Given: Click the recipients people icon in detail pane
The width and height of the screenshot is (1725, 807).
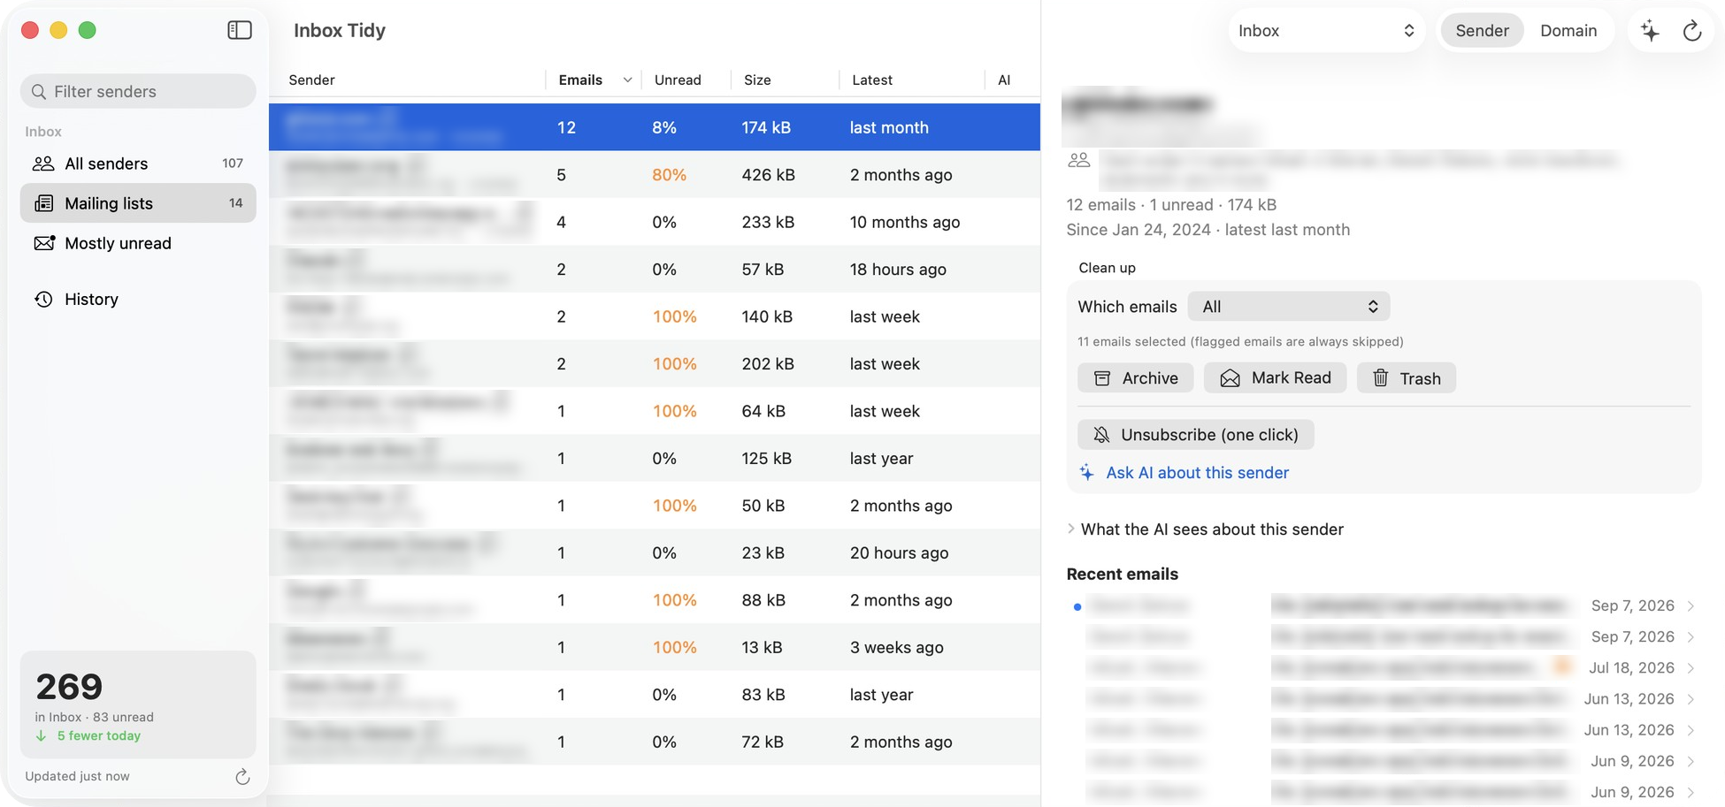Looking at the screenshot, I should 1079,160.
